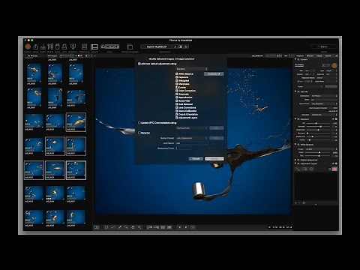The width and height of the screenshot is (360, 270).
Task: Toggle the Noise Filter checkbox
Action: pos(176,100)
